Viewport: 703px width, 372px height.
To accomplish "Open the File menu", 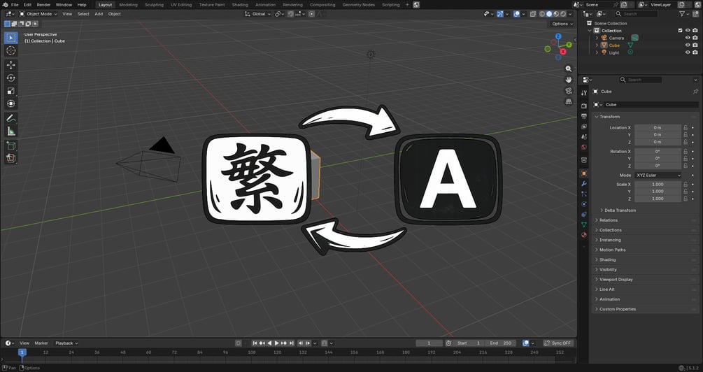I will (x=15, y=4).
